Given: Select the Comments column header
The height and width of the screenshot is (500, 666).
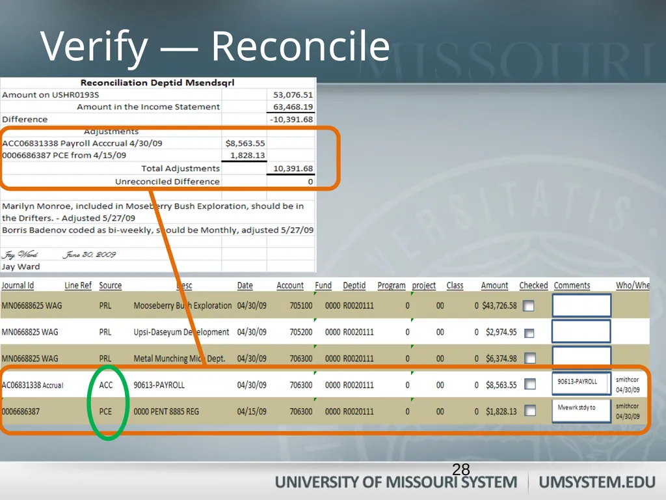Looking at the screenshot, I should pyautogui.click(x=572, y=285).
